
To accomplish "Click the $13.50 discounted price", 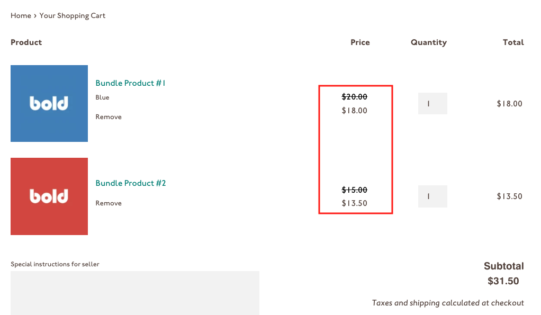I will (x=354, y=203).
